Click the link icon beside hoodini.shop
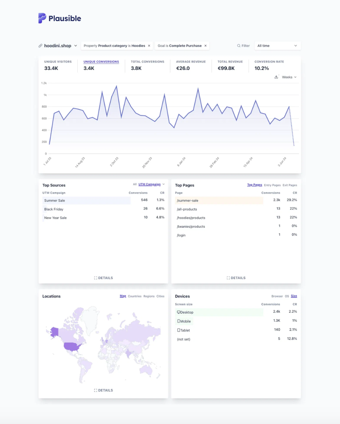Viewport: 340px width, 424px height. 41,46
